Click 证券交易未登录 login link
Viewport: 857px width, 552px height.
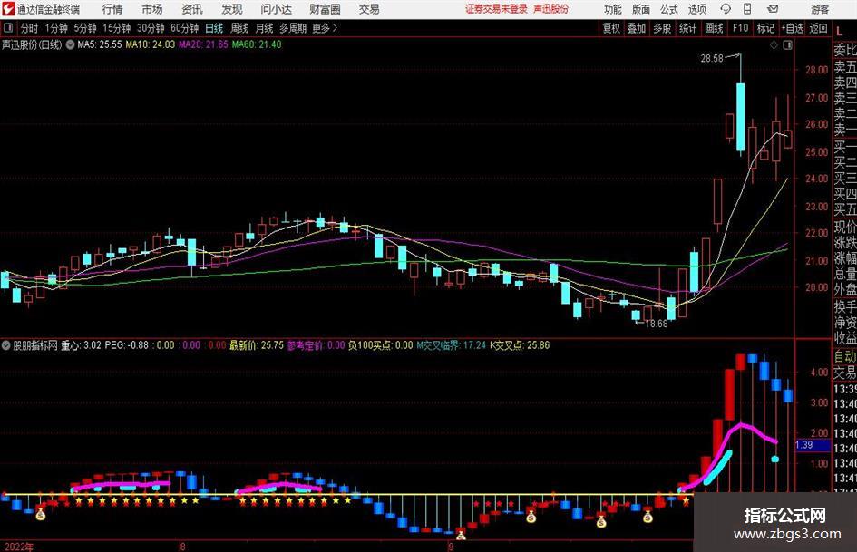coord(496,9)
